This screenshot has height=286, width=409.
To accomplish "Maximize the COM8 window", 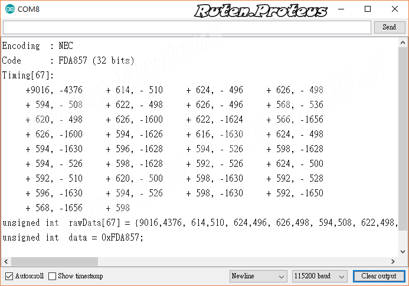I will pyautogui.click(x=368, y=9).
